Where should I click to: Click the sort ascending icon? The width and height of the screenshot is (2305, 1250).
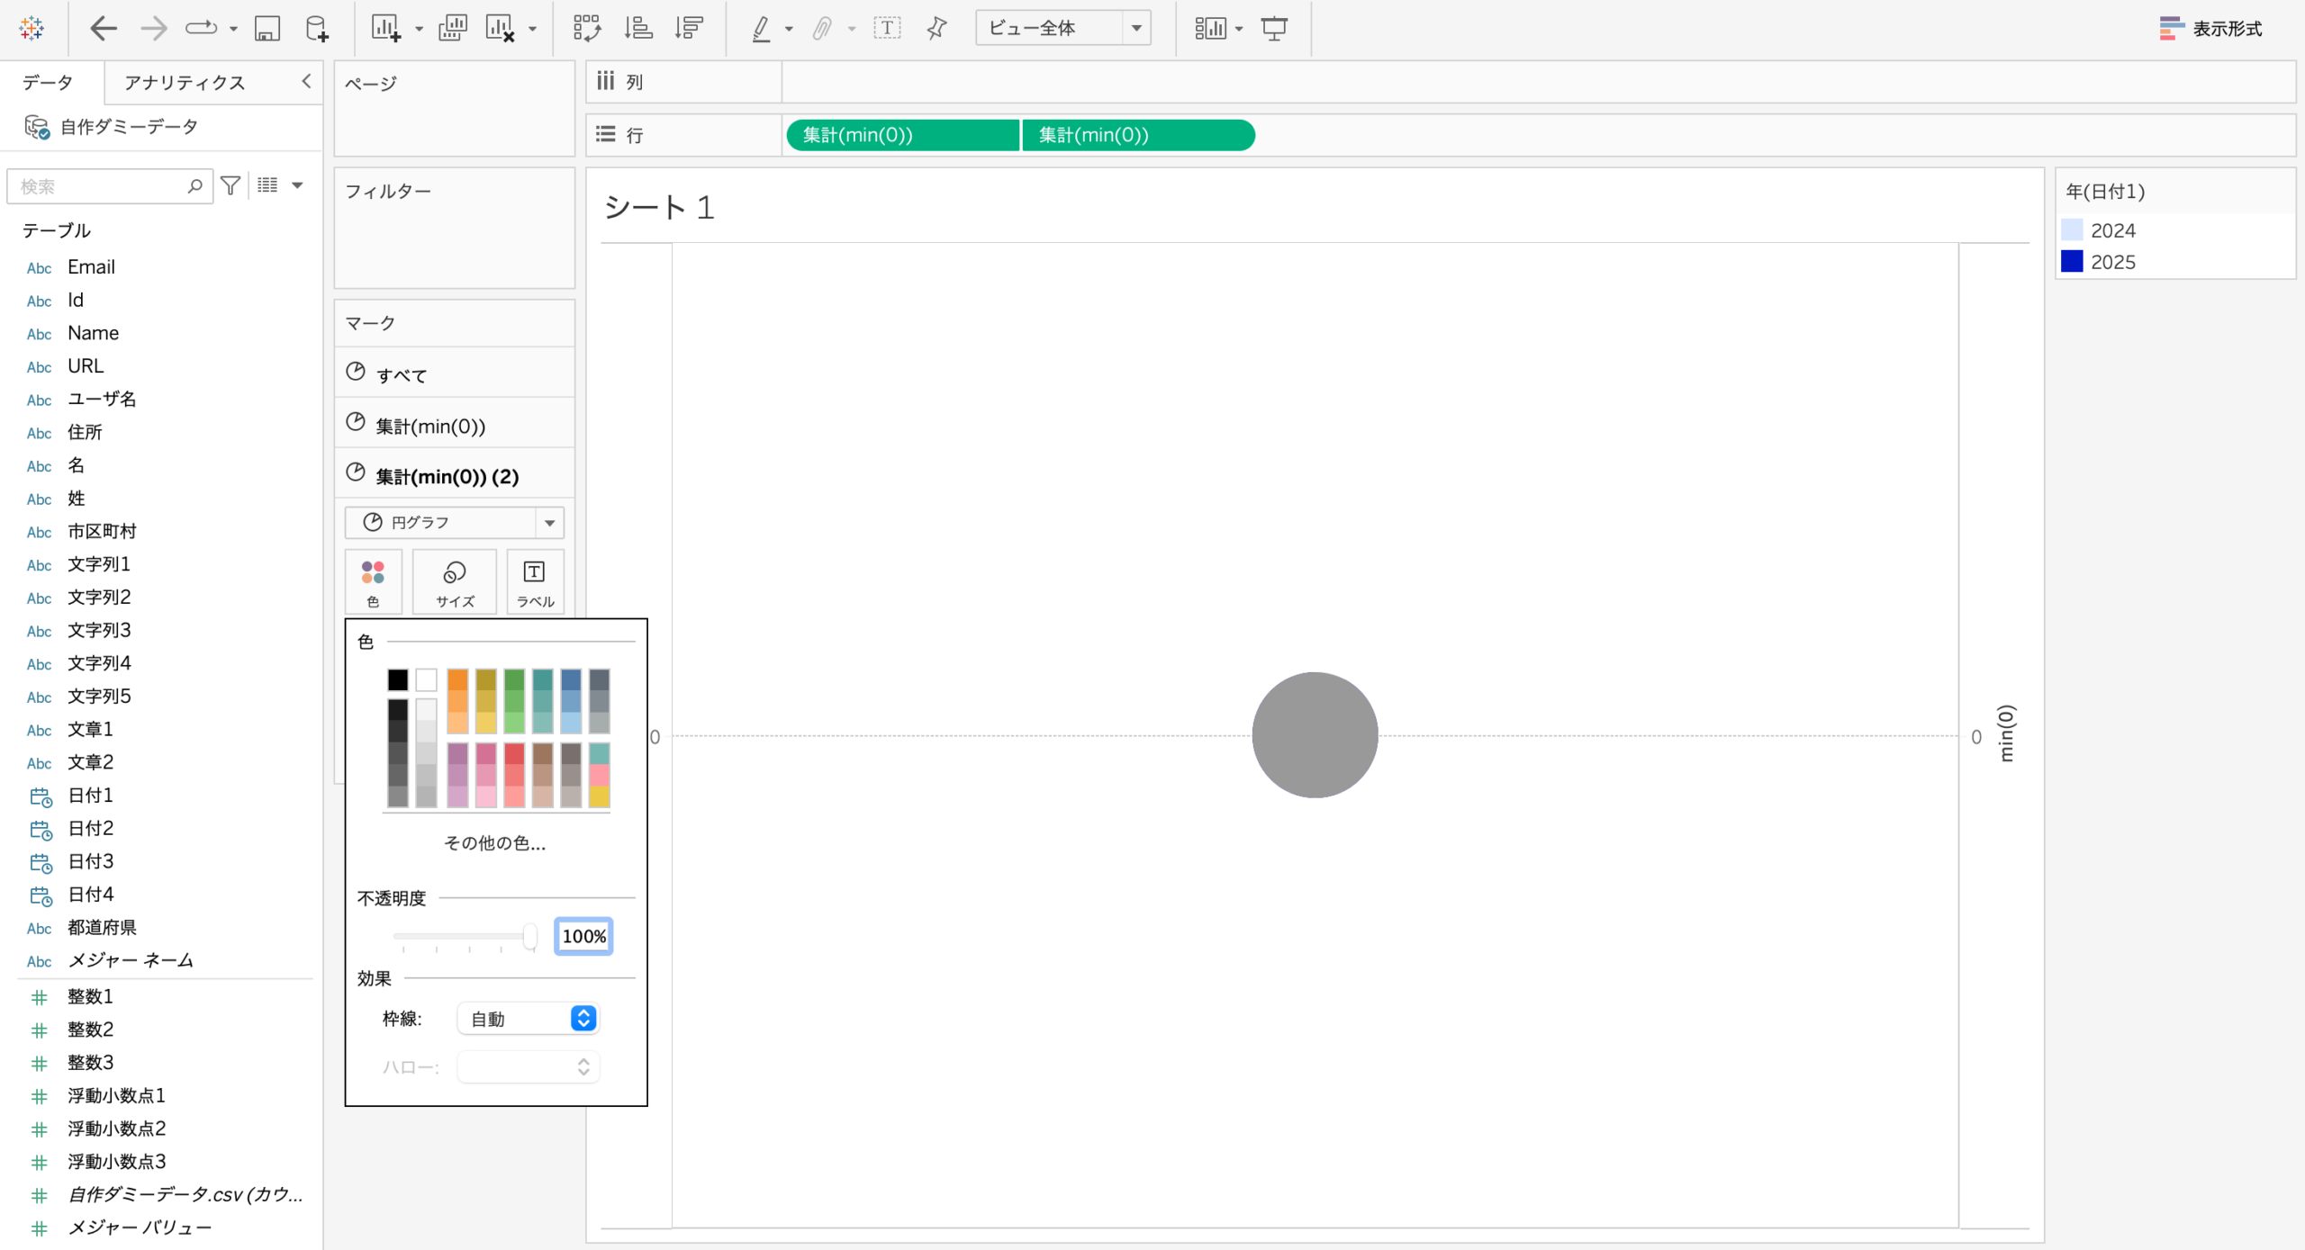click(638, 29)
